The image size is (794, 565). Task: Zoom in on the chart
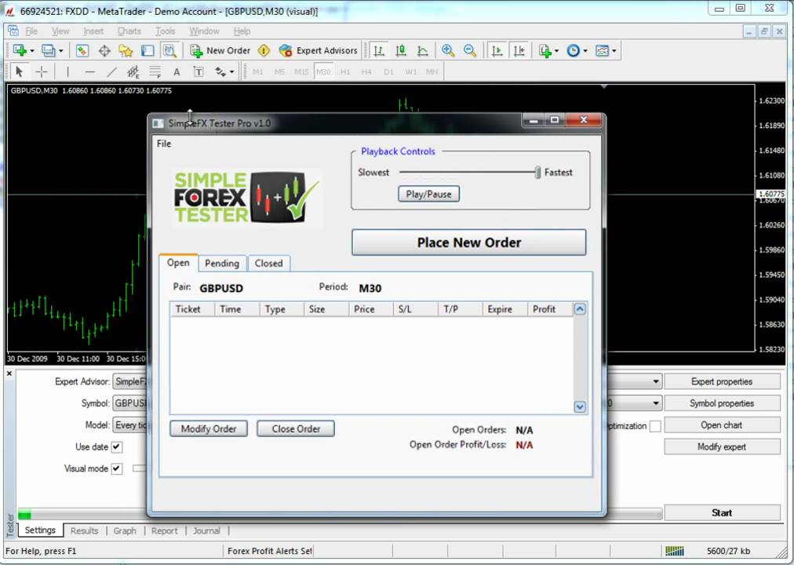click(x=448, y=51)
